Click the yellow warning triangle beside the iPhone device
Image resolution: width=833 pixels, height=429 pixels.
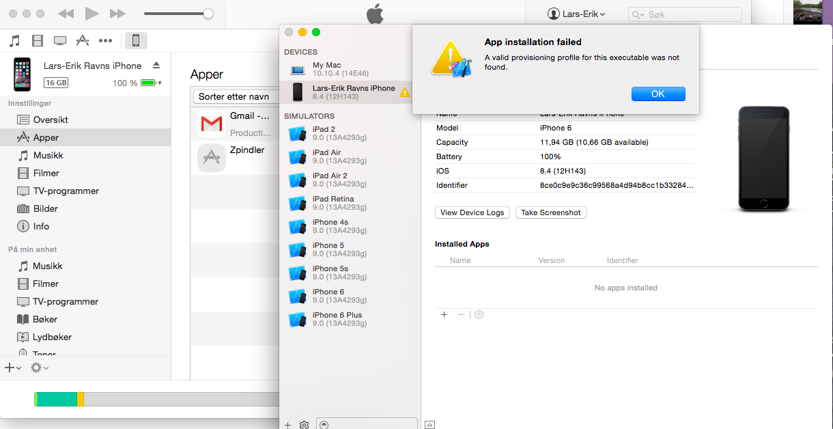(405, 92)
